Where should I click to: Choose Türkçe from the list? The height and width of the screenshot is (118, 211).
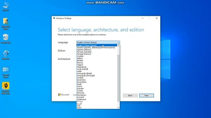(97, 90)
